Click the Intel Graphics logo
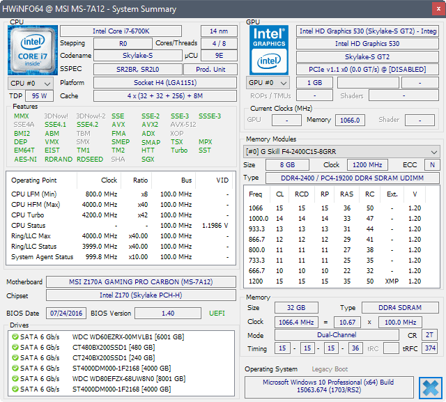Screen dimensions: 446x402 pyautogui.click(x=270, y=49)
